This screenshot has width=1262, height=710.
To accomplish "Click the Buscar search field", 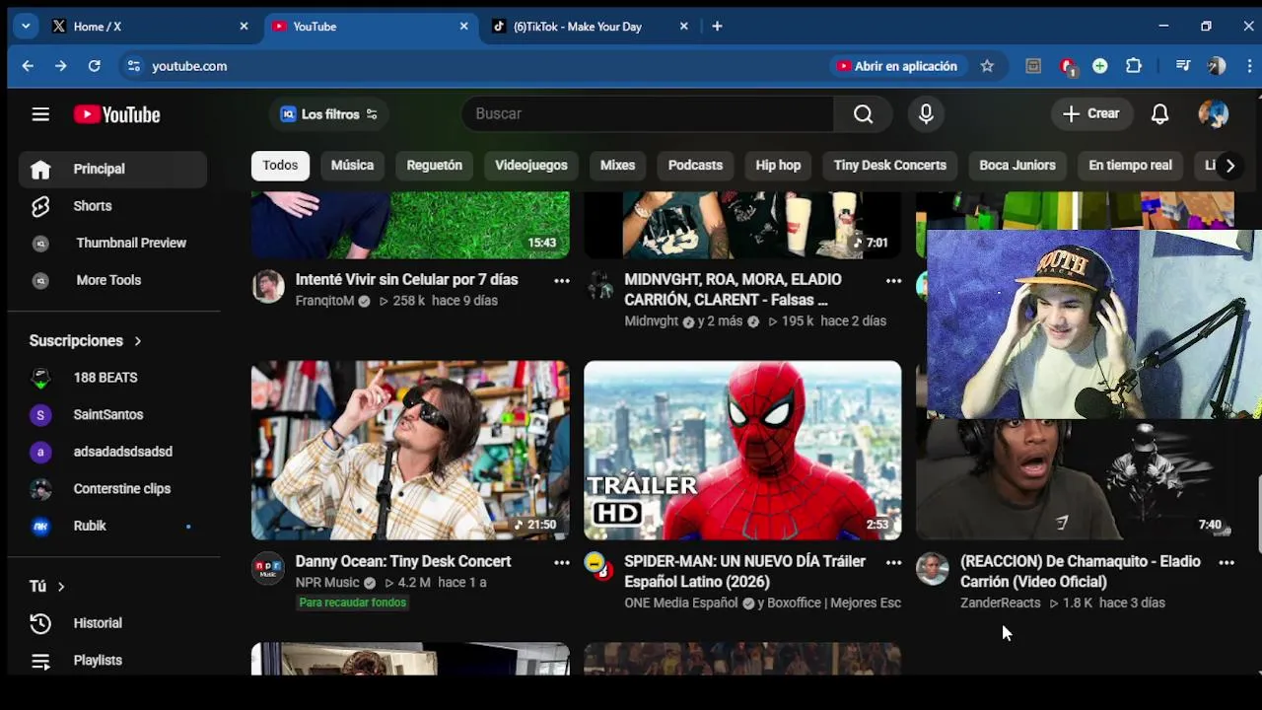I will (648, 114).
